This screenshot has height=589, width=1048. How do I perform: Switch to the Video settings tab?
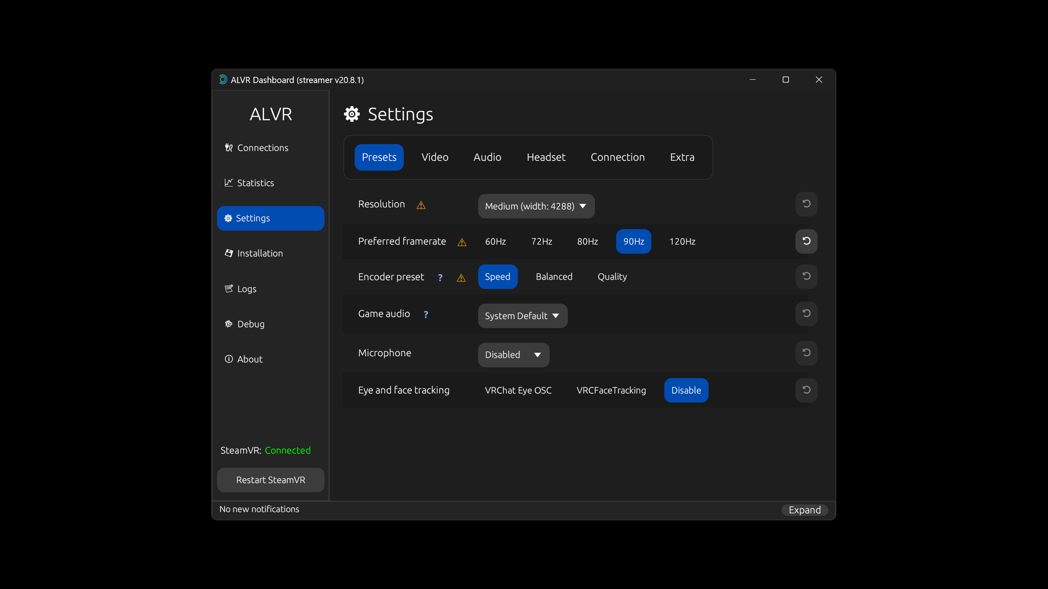(x=434, y=157)
